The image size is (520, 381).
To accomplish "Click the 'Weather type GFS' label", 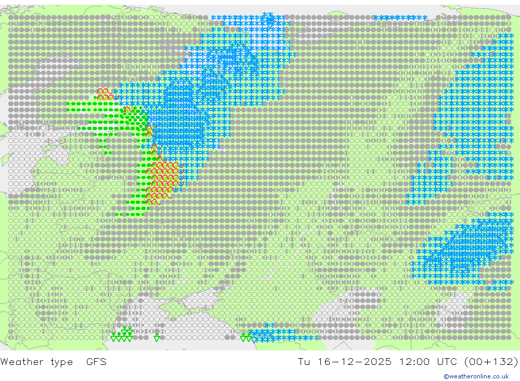I will pyautogui.click(x=54, y=361).
